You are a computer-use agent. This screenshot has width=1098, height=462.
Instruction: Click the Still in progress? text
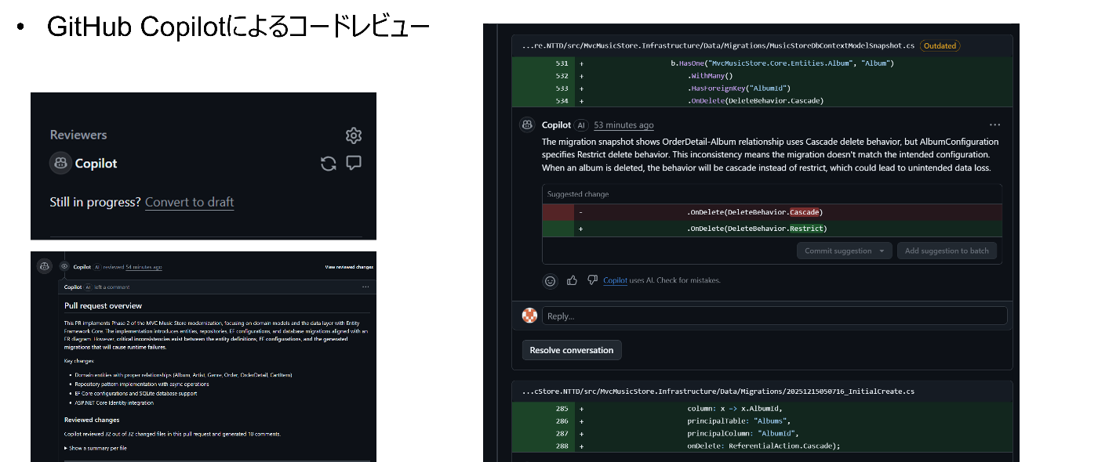click(96, 202)
